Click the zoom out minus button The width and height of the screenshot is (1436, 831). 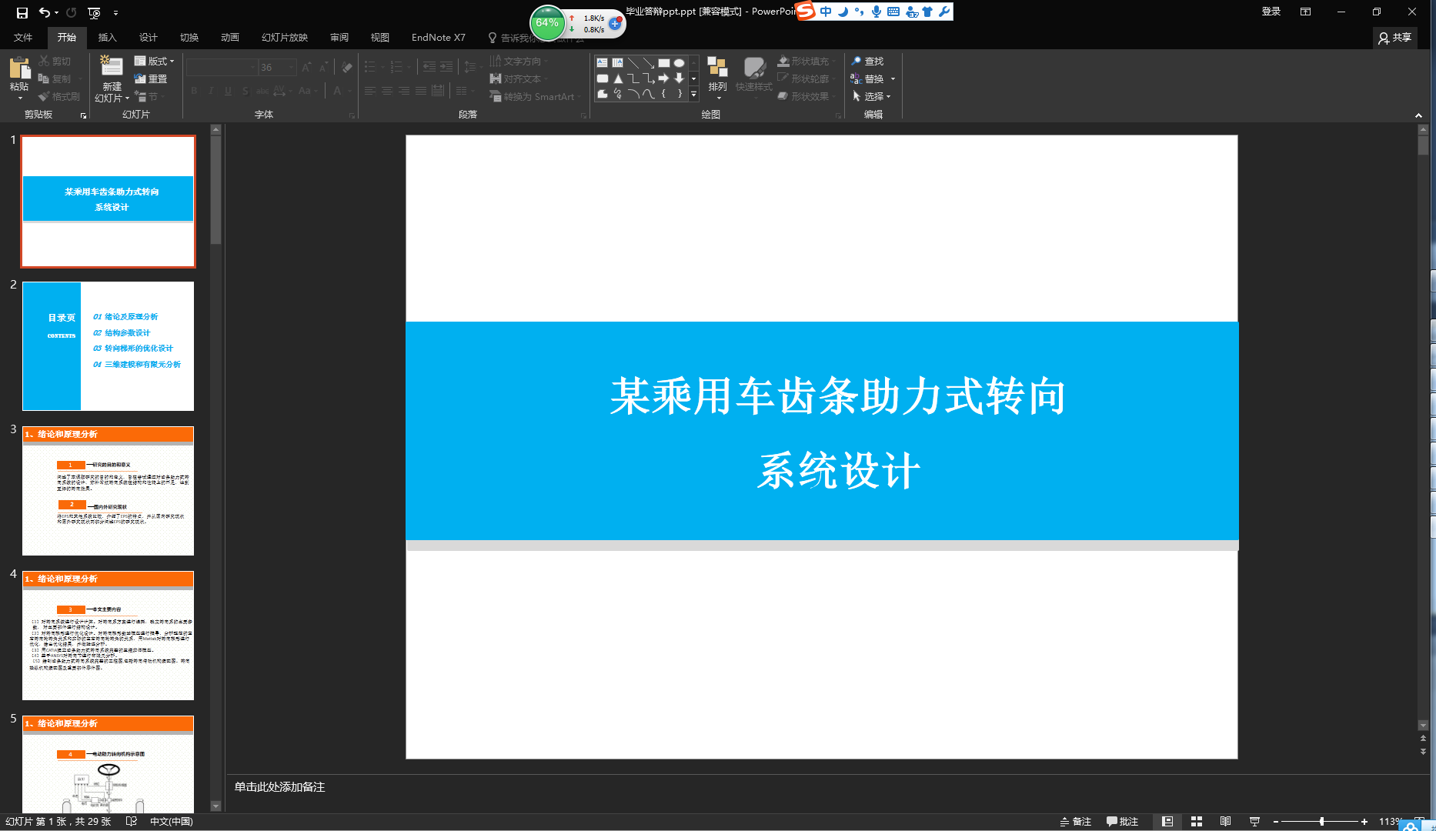(1276, 821)
